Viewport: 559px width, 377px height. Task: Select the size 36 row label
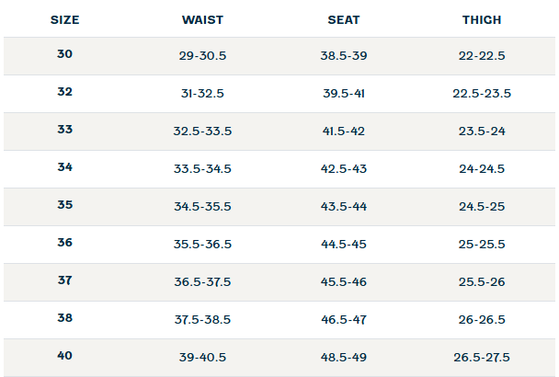[x=64, y=244]
